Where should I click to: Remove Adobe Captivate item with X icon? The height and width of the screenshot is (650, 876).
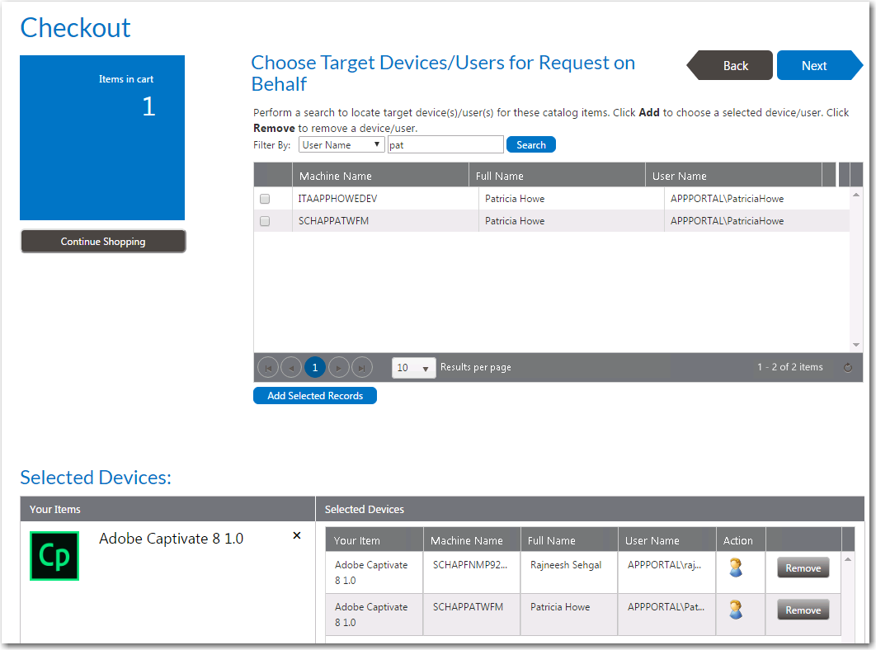tap(297, 536)
